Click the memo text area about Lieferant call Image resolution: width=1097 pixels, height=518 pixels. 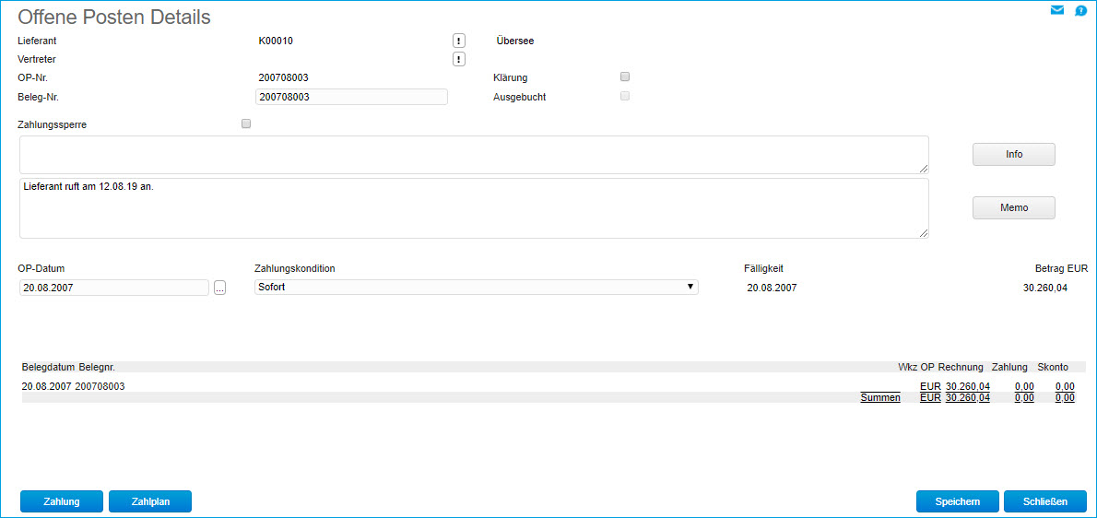pos(474,208)
